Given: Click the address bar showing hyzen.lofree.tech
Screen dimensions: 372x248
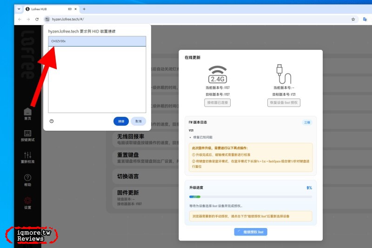Looking at the screenshot, I should [199, 19].
